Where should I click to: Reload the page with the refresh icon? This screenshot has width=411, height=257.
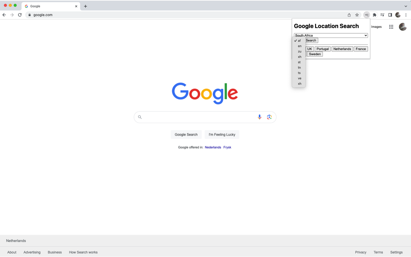coord(20,15)
